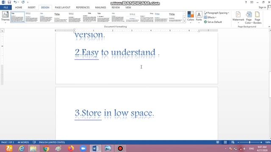Switch to Web Layout view

(233, 142)
